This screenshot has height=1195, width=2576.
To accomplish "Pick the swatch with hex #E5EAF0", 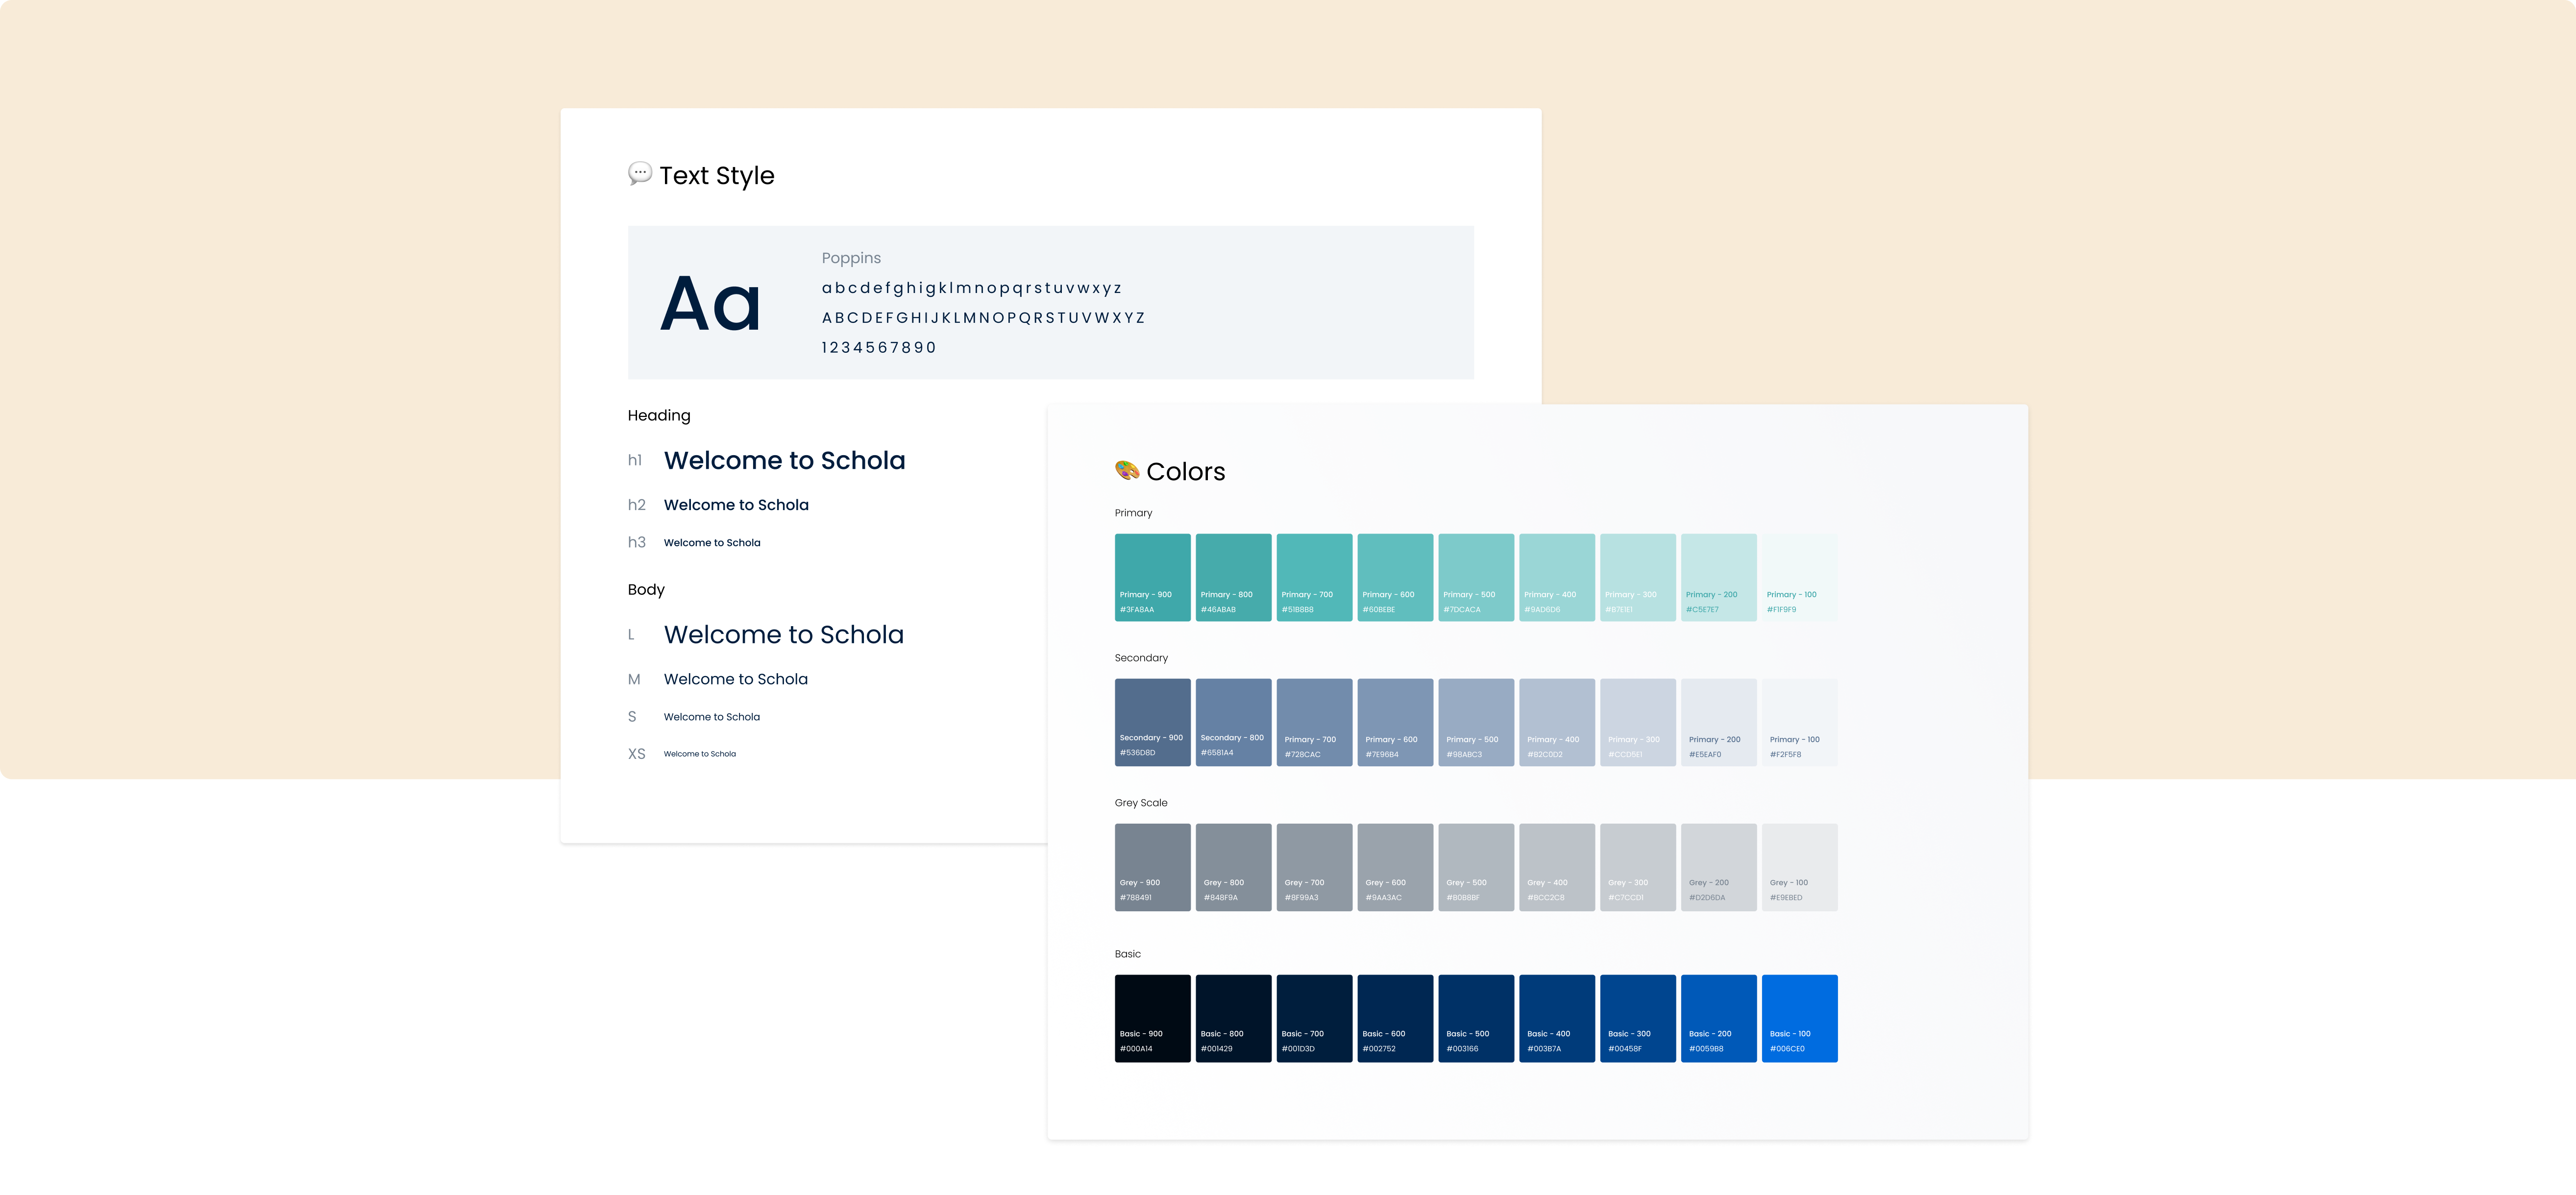I will (x=1719, y=722).
